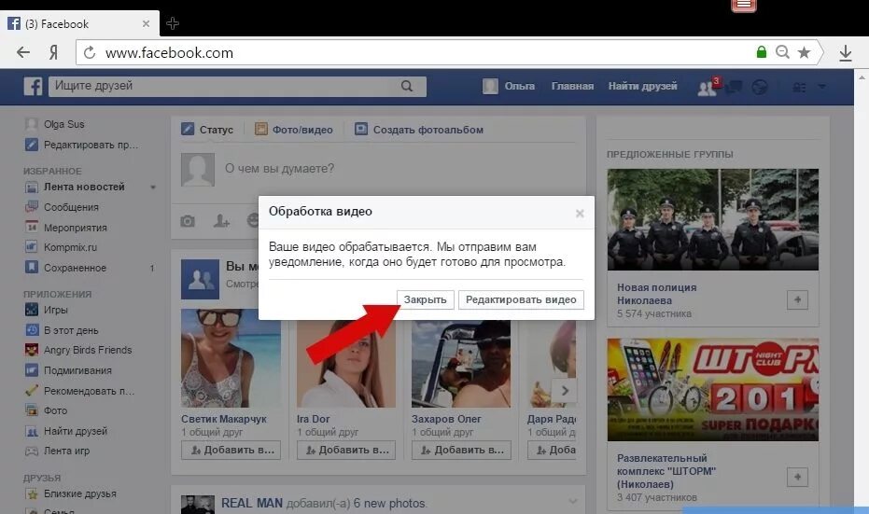This screenshot has height=514, width=869.
Task: Click Редактировать пр... in sidebar
Action: [x=91, y=146]
